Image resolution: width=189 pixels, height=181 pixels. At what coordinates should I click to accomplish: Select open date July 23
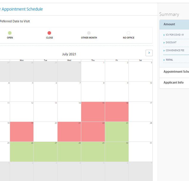point(117,132)
